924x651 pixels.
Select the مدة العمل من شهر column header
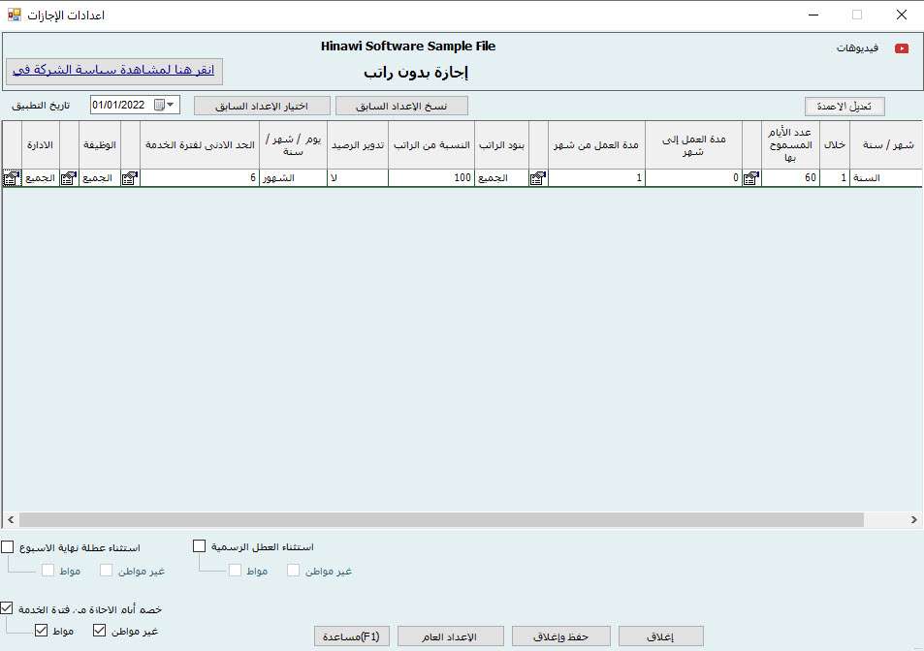pyautogui.click(x=597, y=144)
